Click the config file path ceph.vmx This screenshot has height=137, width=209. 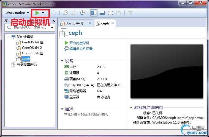178,118
